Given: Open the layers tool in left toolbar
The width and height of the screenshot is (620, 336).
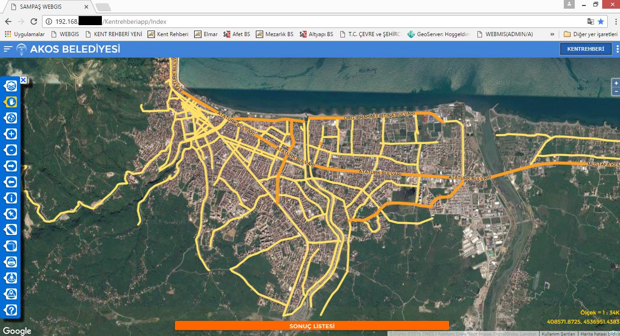Looking at the screenshot, I should (11, 85).
